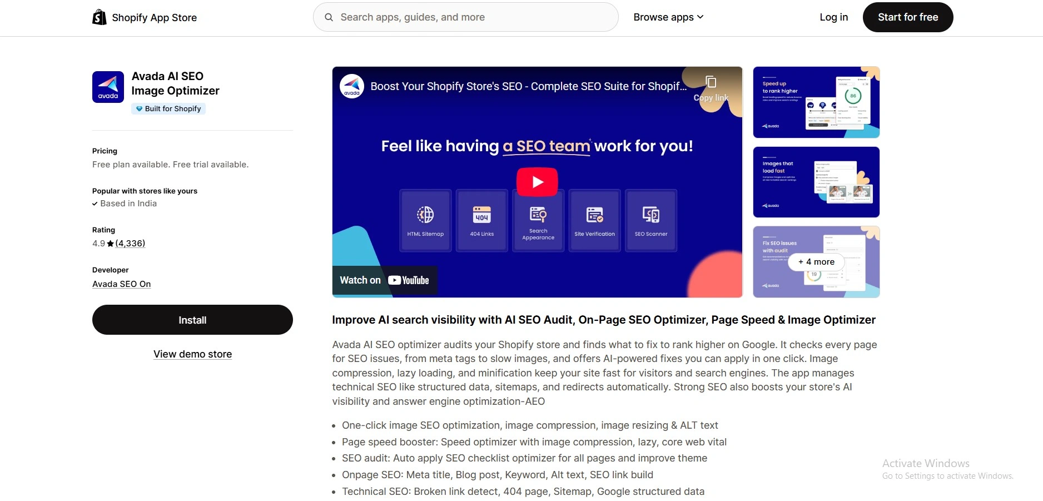This screenshot has height=501, width=1043.
Task: Open the Browse apps dropdown
Action: (668, 17)
